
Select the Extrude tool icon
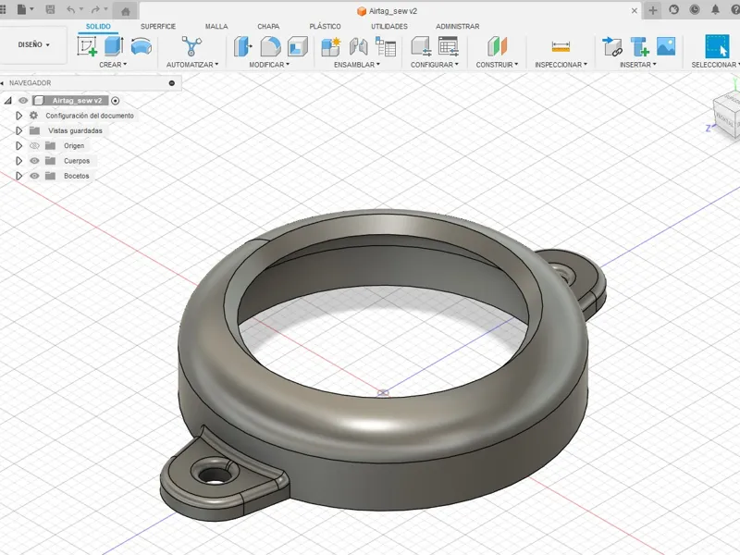click(x=114, y=46)
